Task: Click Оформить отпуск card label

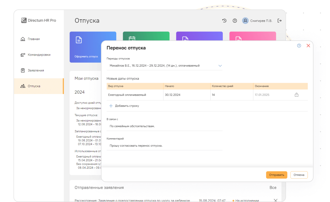Action: pos(86,57)
